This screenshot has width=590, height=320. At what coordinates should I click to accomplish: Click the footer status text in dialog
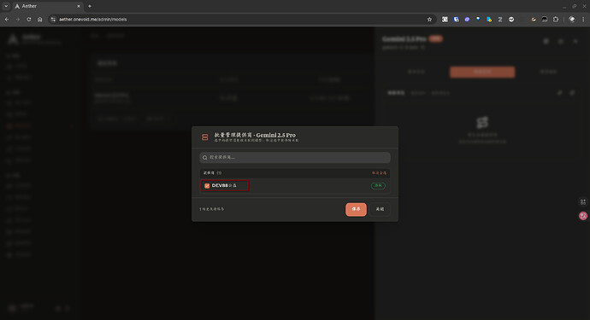click(x=211, y=209)
